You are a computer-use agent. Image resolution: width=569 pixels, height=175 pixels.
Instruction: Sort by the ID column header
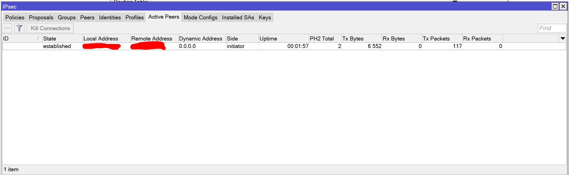tap(22, 38)
